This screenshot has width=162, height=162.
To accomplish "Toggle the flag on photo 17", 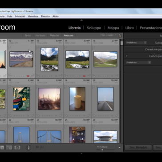I will (9, 87).
